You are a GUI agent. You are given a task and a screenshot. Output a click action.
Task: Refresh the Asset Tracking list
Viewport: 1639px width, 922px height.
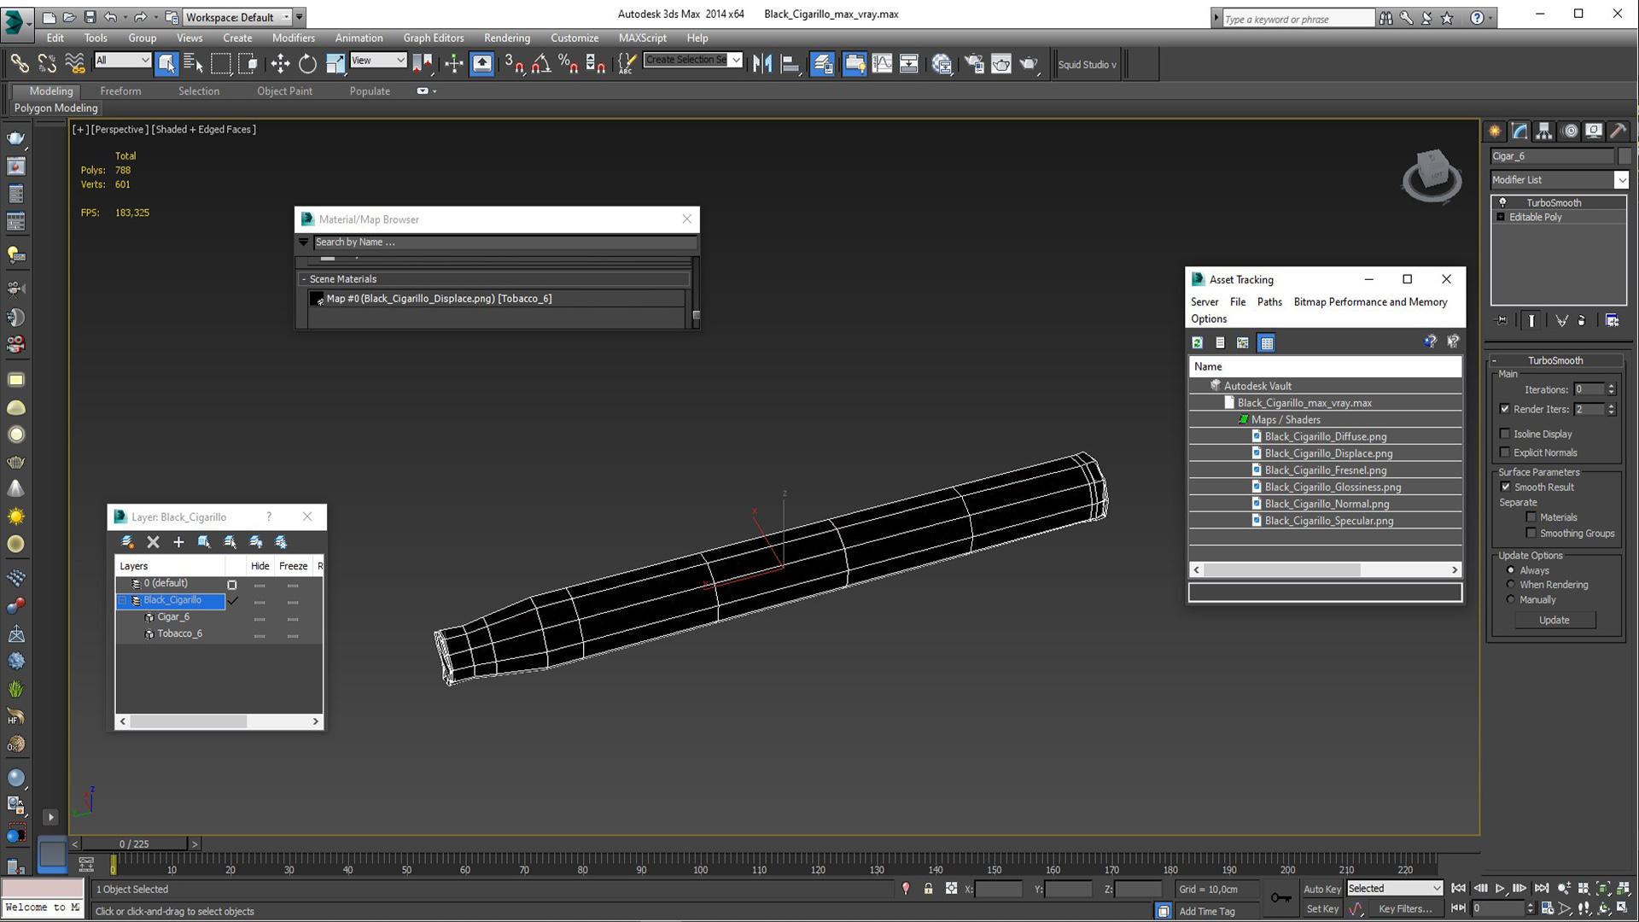coord(1198,343)
